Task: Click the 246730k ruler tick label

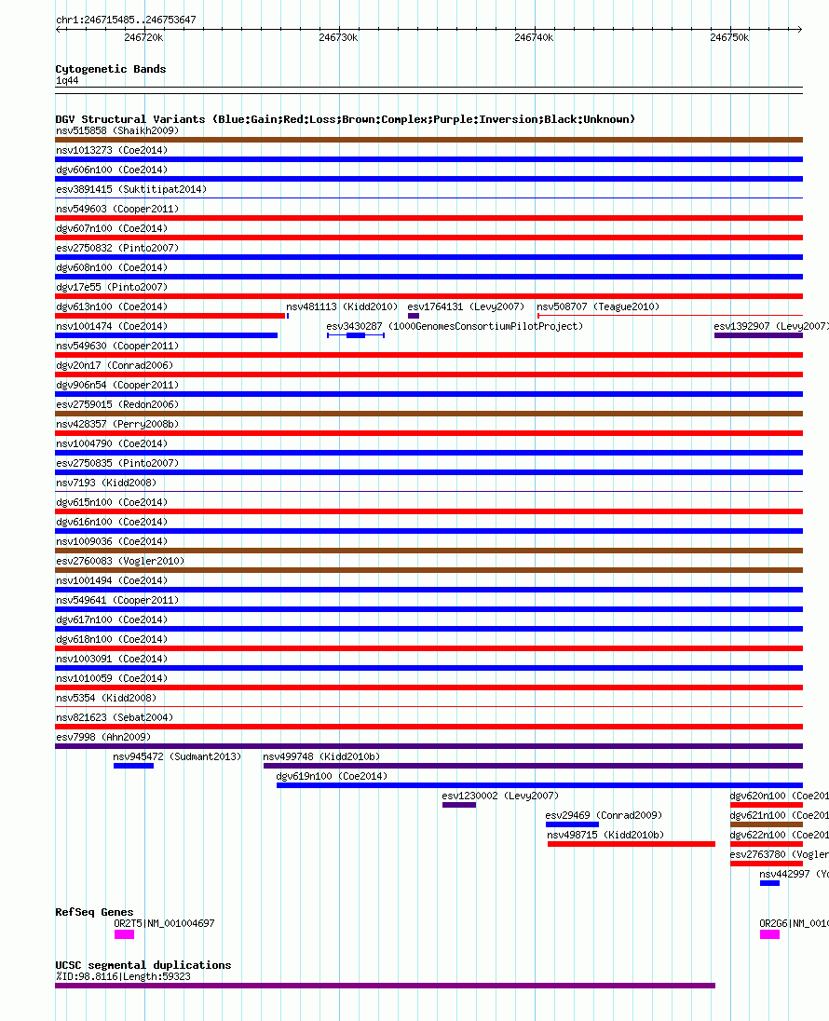Action: [338, 38]
